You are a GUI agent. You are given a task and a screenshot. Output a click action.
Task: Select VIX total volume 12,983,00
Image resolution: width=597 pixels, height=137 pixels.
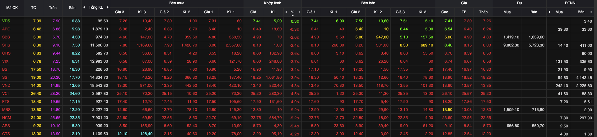tap(99, 61)
